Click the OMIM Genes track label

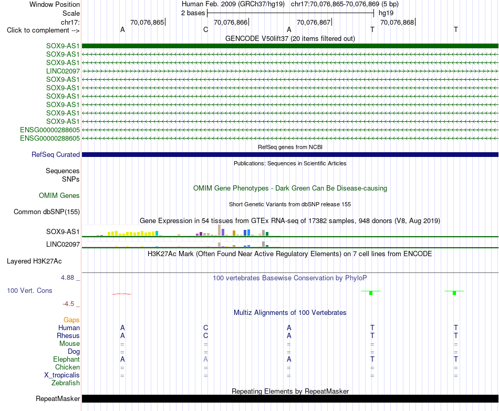59,195
